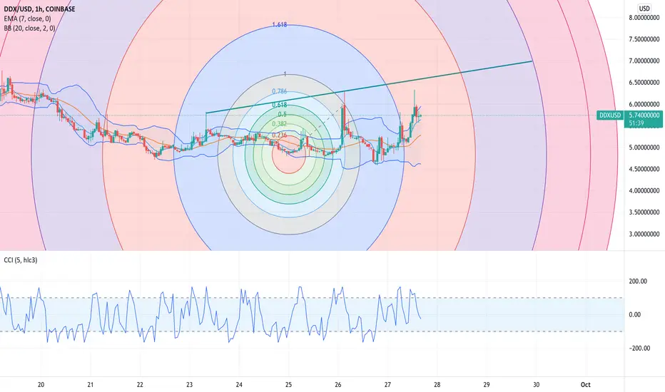Click the 0.236 Fibonacci level label
The height and width of the screenshot is (392, 665).
coord(280,135)
